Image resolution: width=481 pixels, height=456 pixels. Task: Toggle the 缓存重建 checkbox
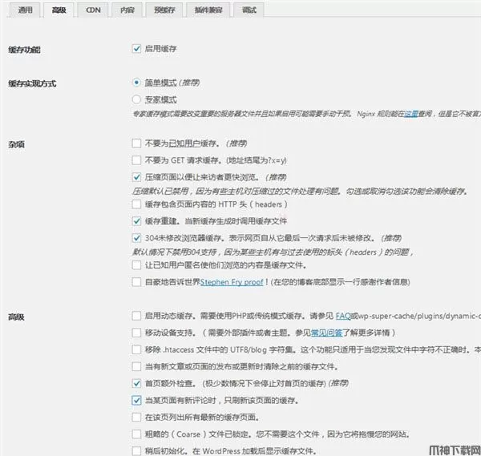point(136,220)
